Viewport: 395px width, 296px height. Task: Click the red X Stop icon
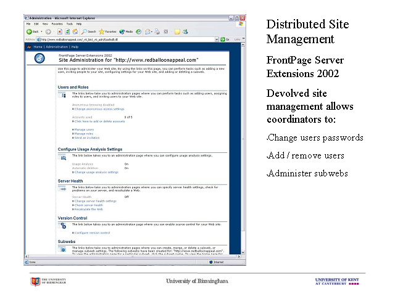pyautogui.click(x=60, y=31)
